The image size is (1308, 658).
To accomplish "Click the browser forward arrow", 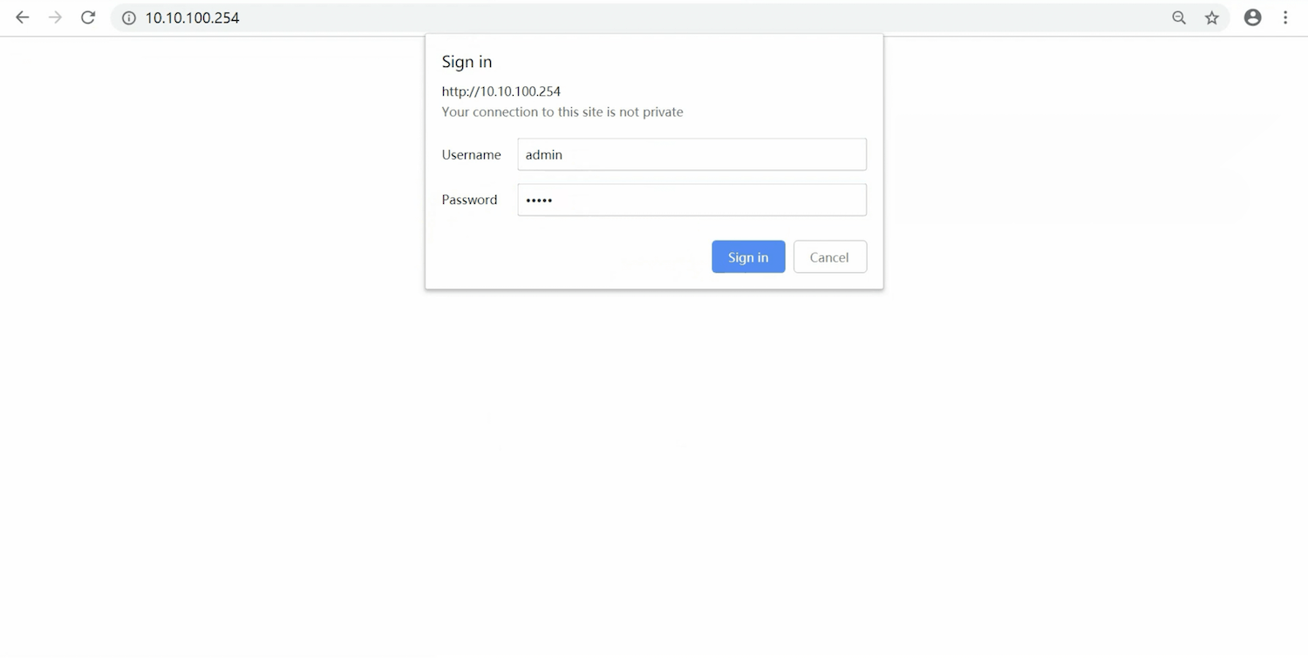I will (x=55, y=17).
